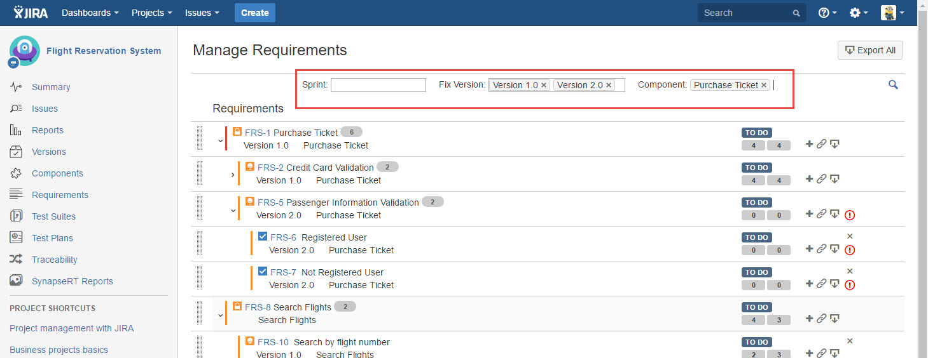Collapse the FRS-8 Search Flights requirement

221,315
